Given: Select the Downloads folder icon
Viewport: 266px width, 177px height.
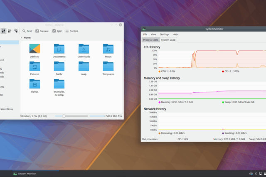Looking at the screenshot, I should point(84,49).
